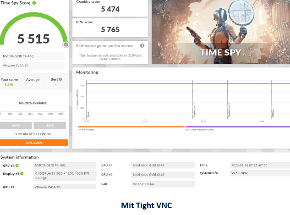
Task: Open the Estimated game performance info icon
Action: point(142,45)
